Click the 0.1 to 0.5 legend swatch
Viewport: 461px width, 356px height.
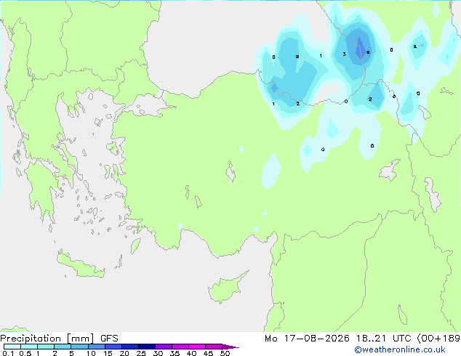point(12,347)
